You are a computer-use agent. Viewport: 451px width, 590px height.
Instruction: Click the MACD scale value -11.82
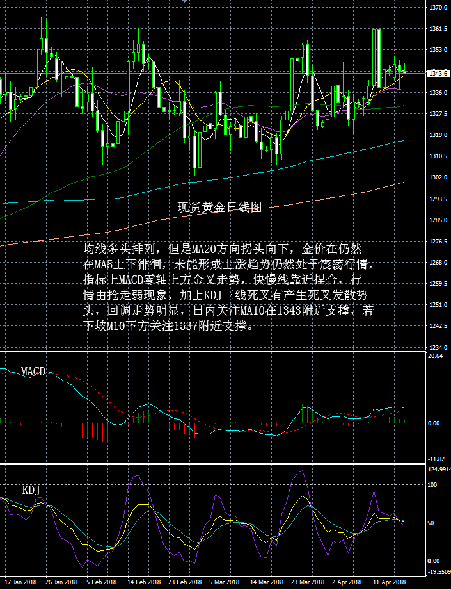pyautogui.click(x=436, y=459)
